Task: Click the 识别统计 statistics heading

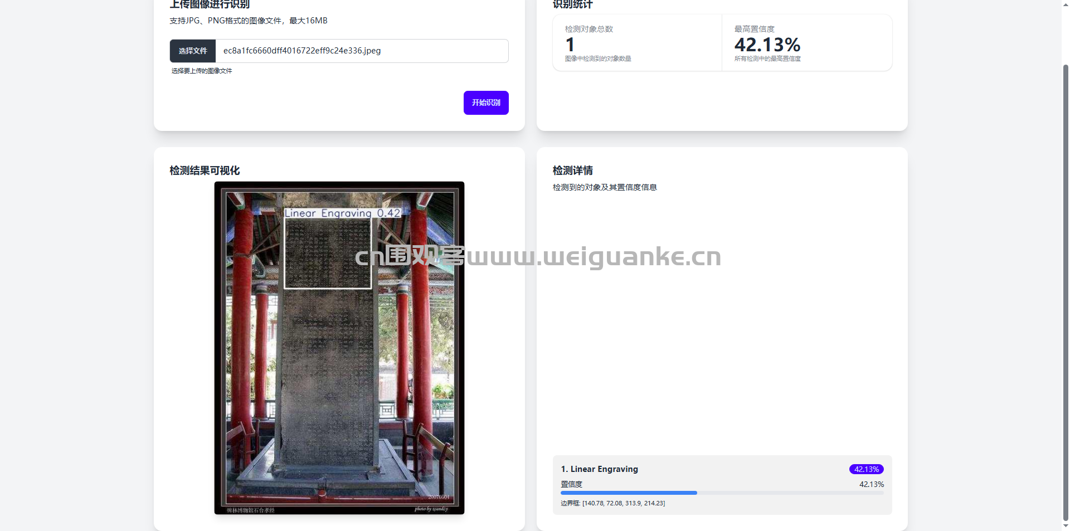Action: (572, 4)
